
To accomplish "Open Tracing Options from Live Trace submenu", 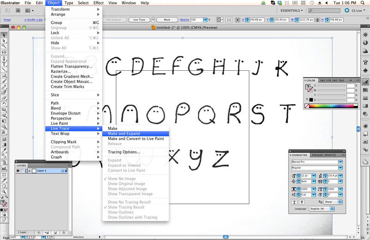I will (x=124, y=152).
